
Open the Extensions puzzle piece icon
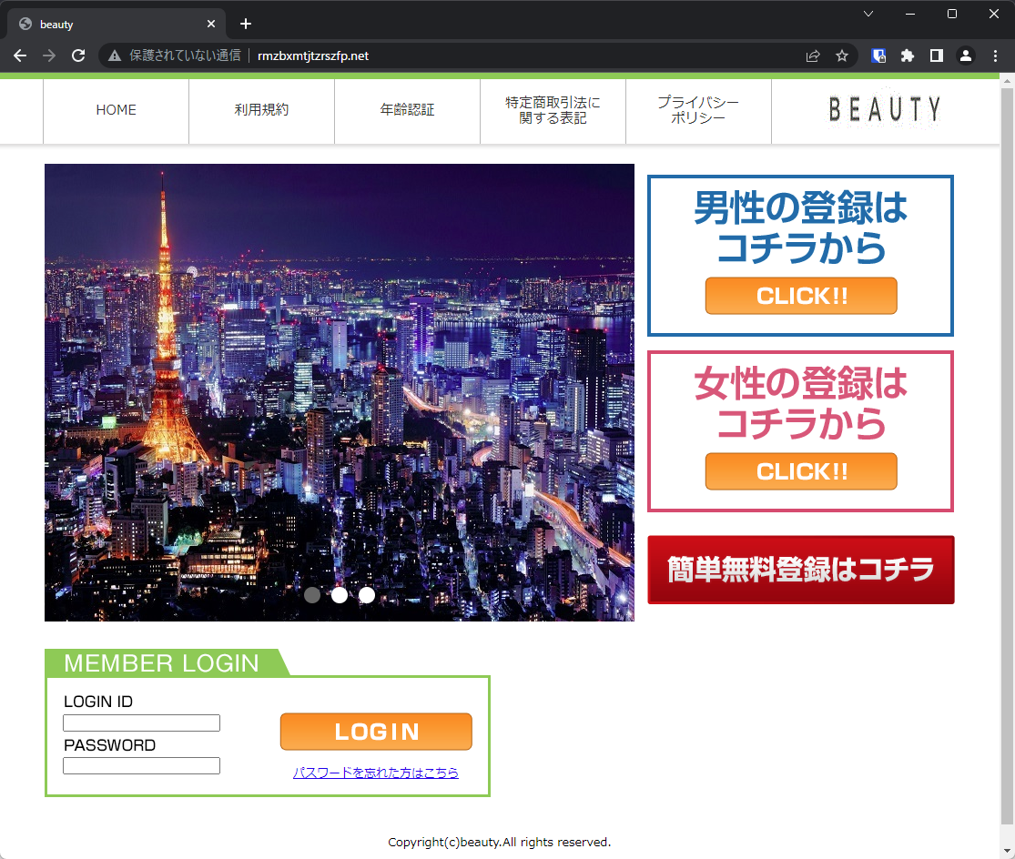pyautogui.click(x=907, y=56)
